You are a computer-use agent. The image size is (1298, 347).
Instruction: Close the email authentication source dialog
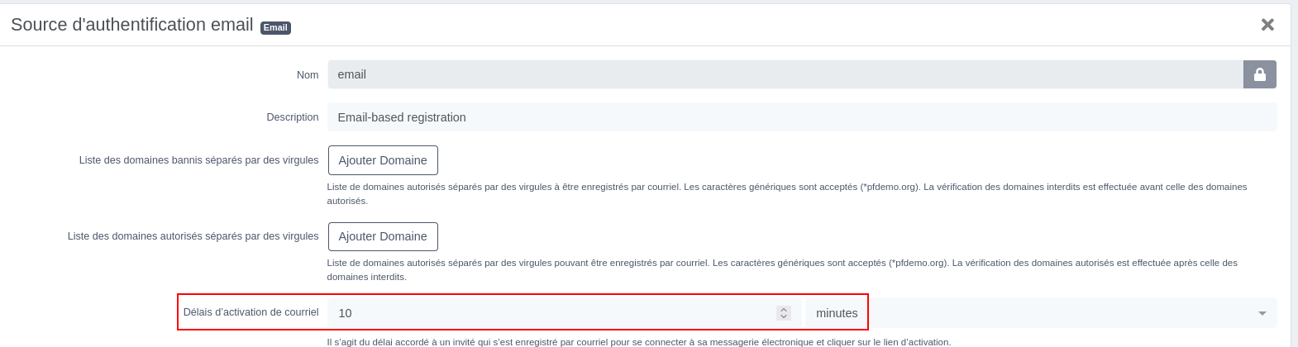pyautogui.click(x=1267, y=25)
